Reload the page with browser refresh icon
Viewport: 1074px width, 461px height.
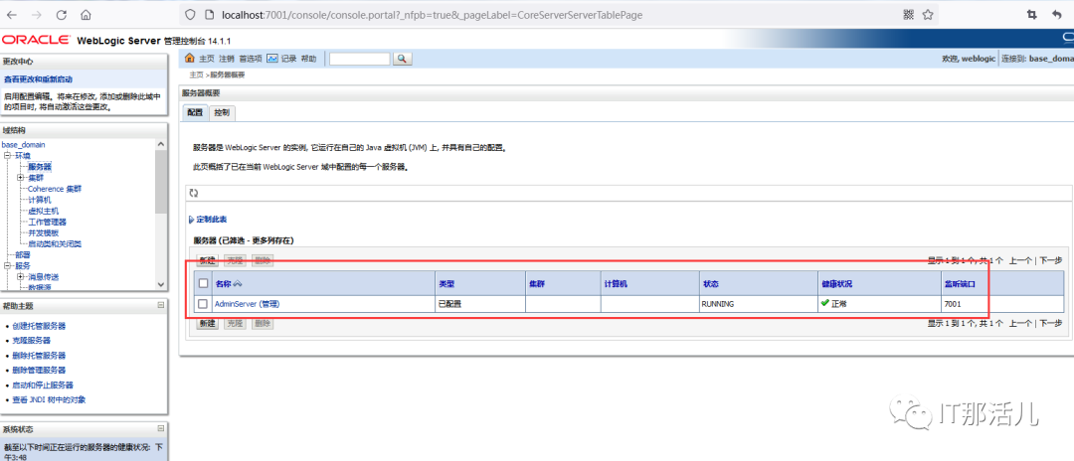(61, 14)
